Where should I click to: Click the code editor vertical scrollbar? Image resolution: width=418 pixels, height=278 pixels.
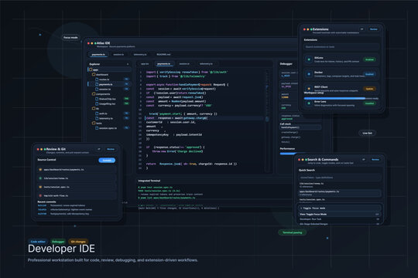pos(267,121)
